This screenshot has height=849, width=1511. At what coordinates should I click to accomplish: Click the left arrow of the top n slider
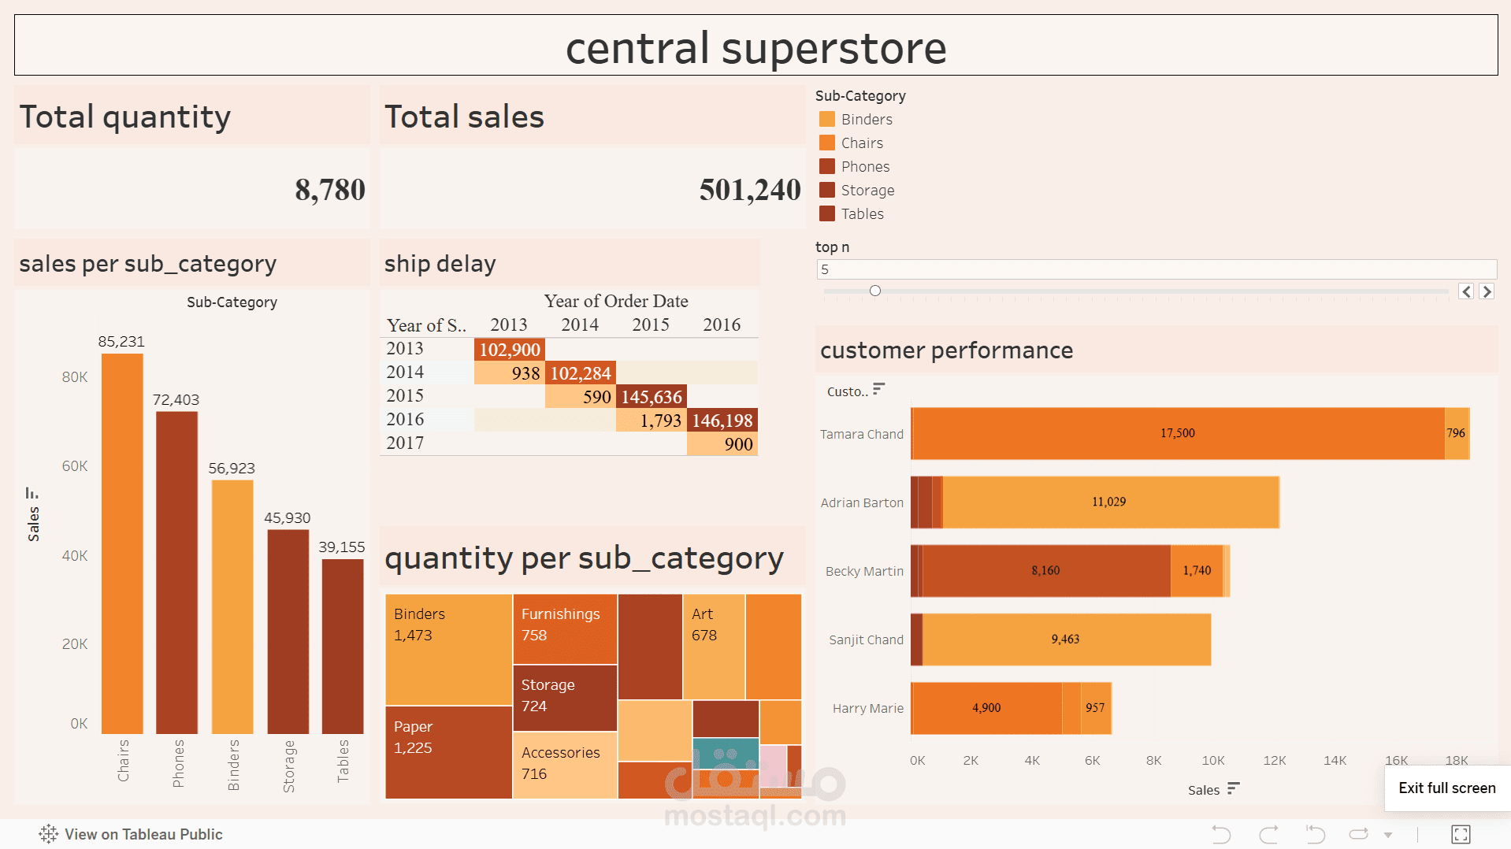coord(1465,291)
